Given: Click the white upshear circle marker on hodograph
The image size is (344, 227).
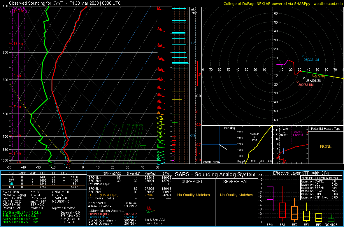Looking at the screenshot, I should click(x=304, y=78).
